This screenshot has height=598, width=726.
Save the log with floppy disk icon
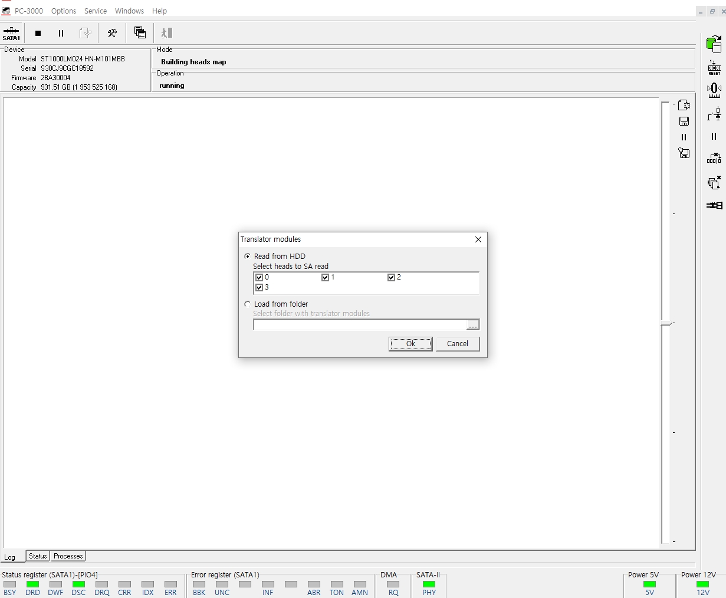point(684,121)
